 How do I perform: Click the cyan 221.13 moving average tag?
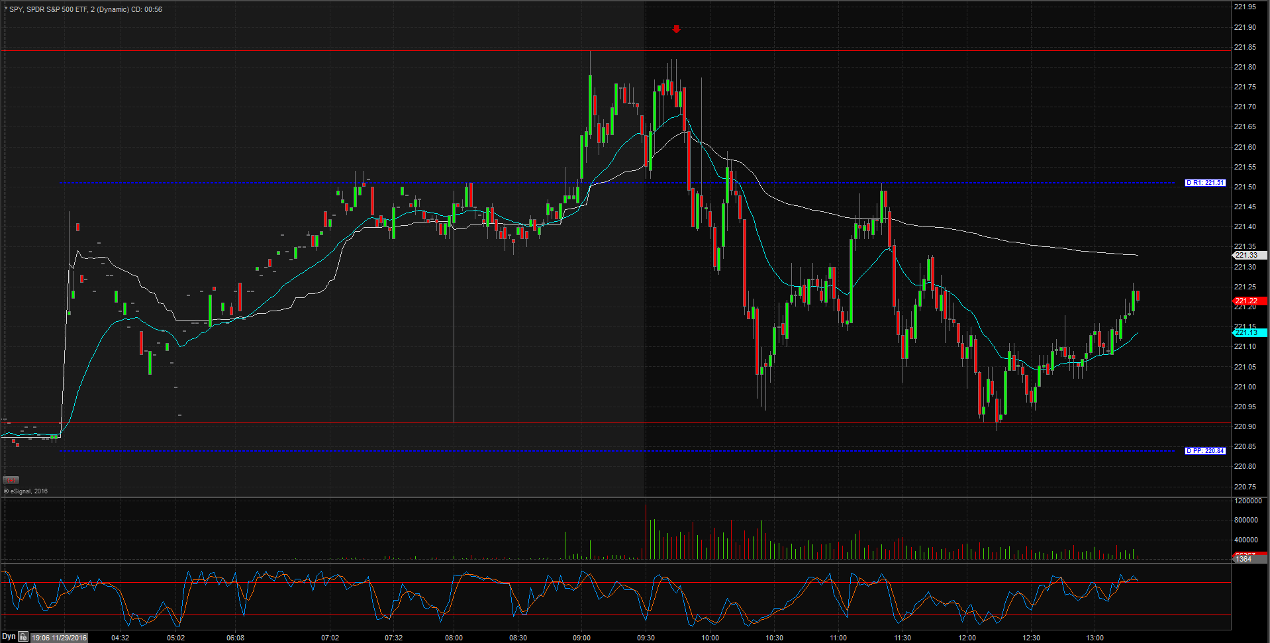point(1249,332)
